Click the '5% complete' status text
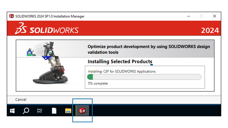228x128 pixels. click(98, 84)
